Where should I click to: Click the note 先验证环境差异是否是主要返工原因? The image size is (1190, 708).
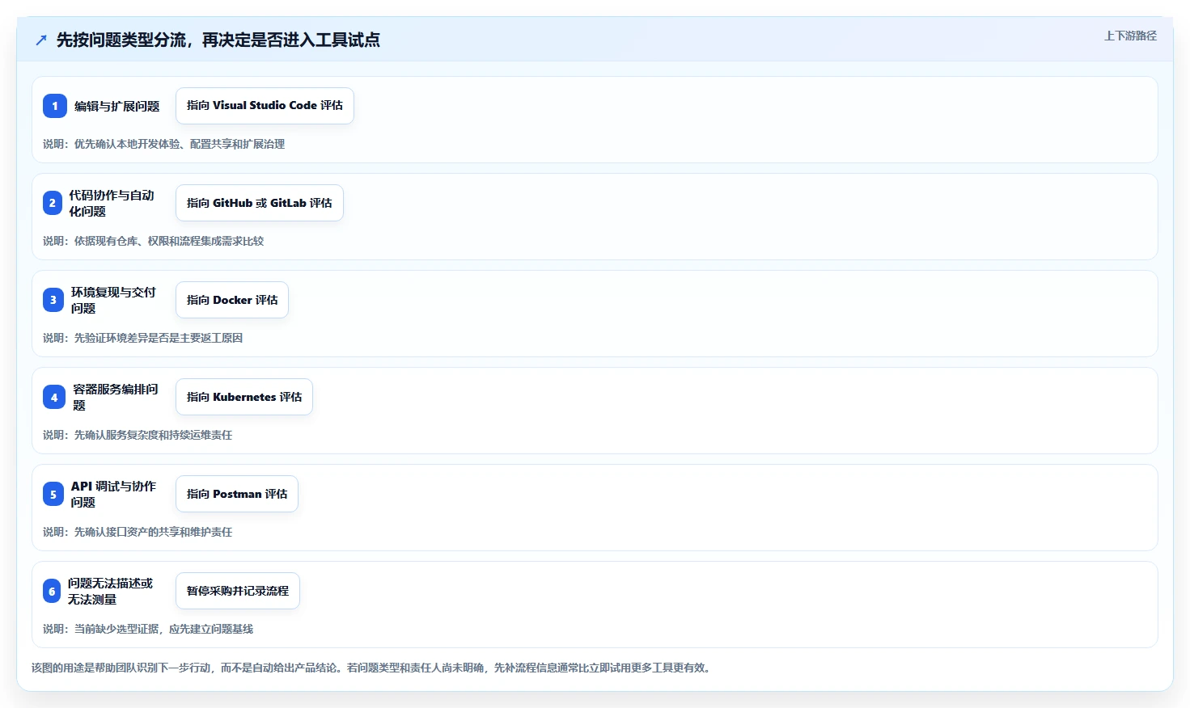159,338
